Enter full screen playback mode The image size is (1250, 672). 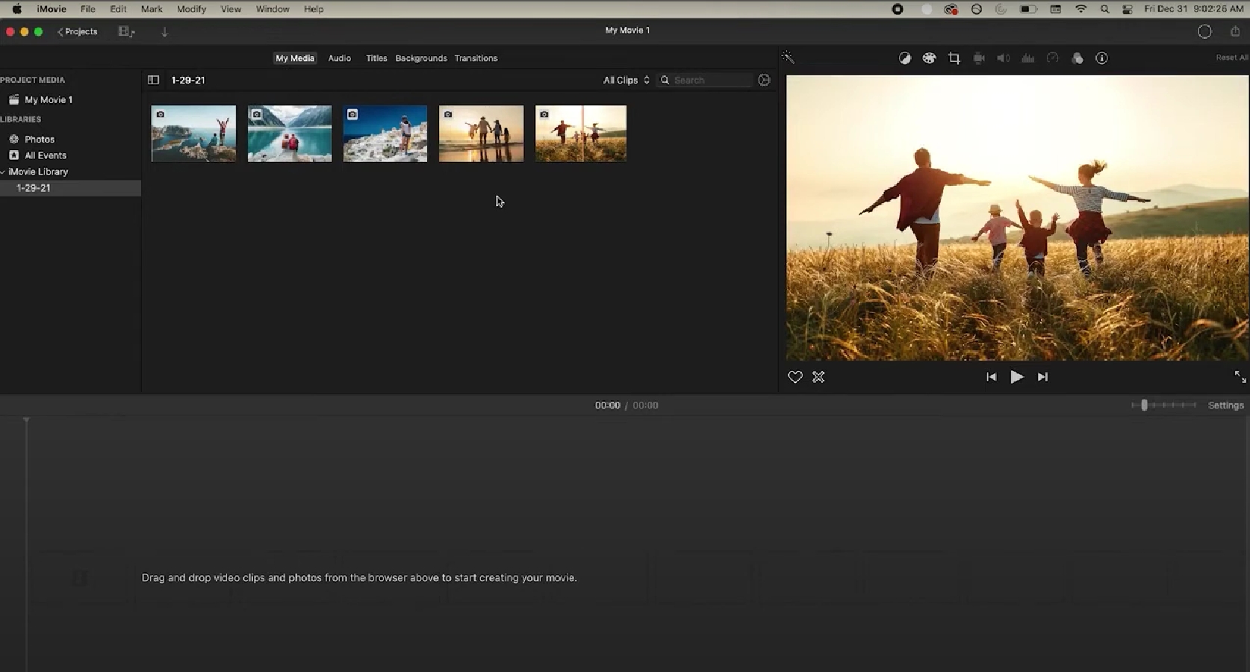click(1238, 377)
